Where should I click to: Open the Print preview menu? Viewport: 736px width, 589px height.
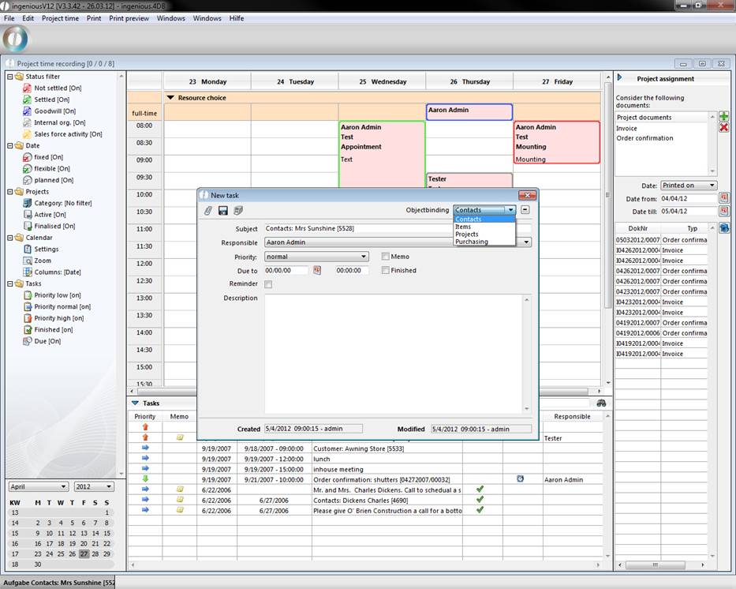pos(129,18)
